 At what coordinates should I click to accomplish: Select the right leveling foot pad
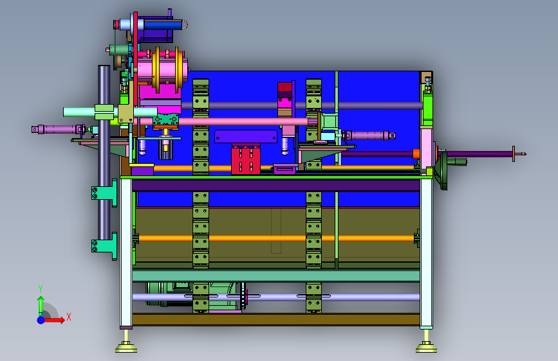(x=426, y=348)
